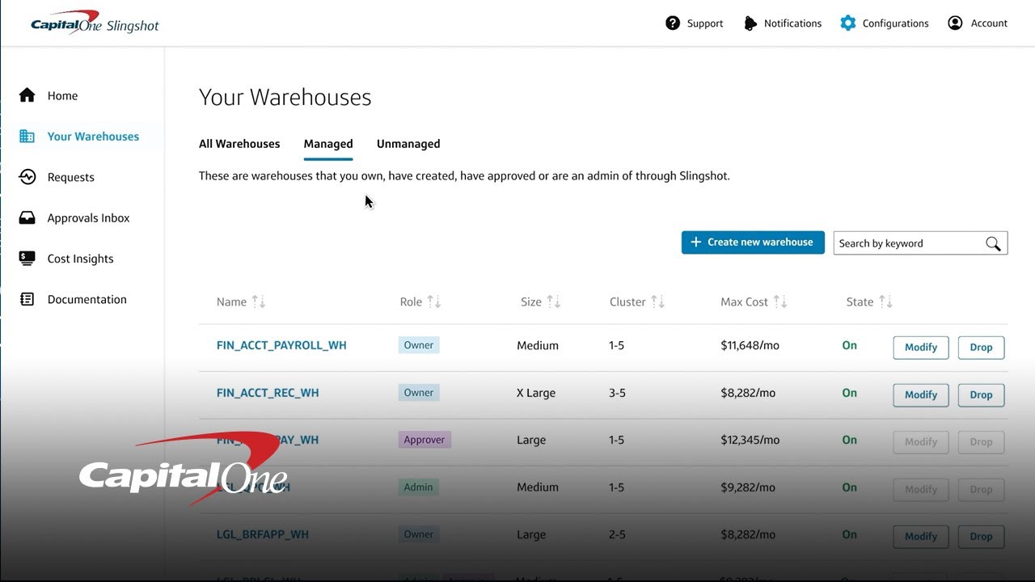This screenshot has height=582, width=1035.
Task: Open Requests from the sidebar
Action: coord(71,177)
